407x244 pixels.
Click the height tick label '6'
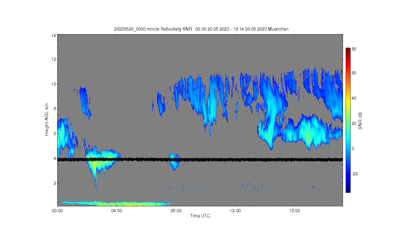tap(55, 134)
